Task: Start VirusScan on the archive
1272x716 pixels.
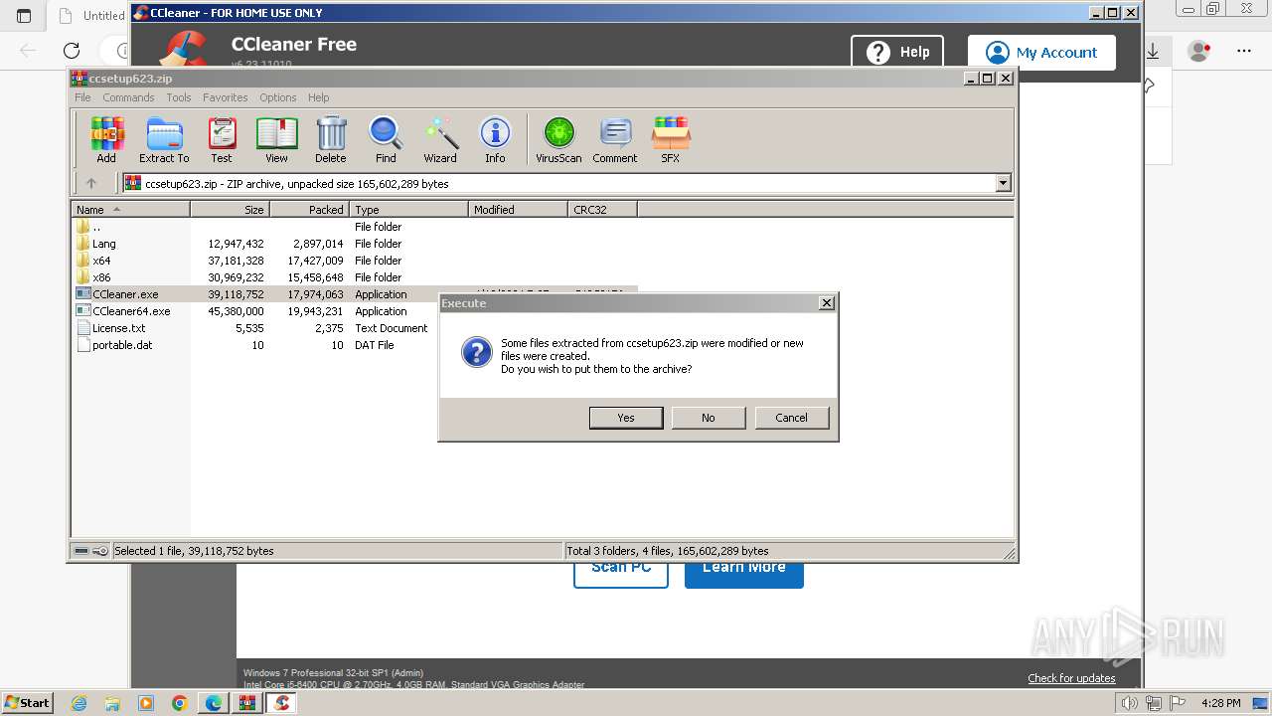Action: pyautogui.click(x=558, y=139)
